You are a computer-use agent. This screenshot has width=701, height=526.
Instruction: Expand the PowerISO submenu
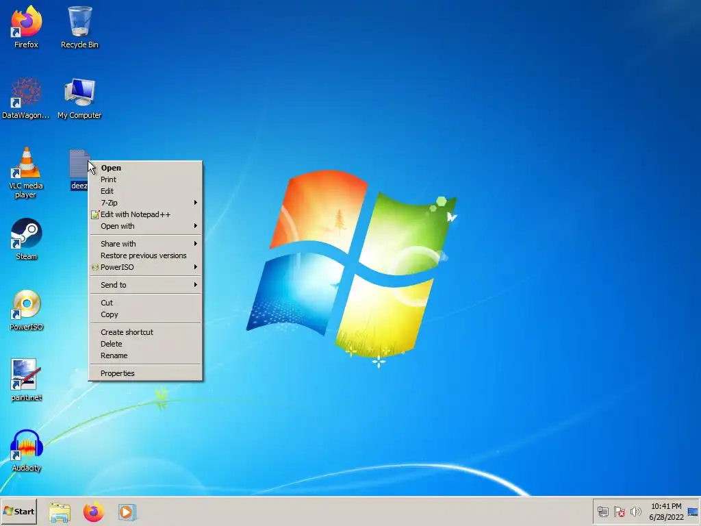click(145, 267)
